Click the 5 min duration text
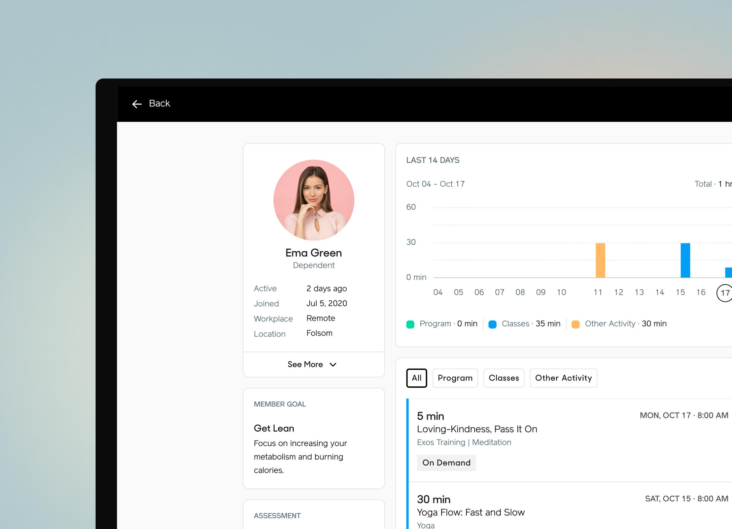Screen dimensions: 732x529 [430, 416]
